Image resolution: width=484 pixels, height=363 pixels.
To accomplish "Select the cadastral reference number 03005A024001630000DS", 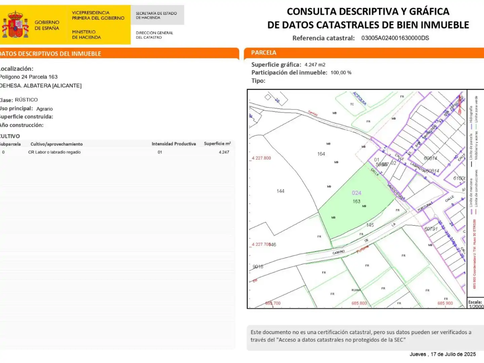I will coord(395,38).
